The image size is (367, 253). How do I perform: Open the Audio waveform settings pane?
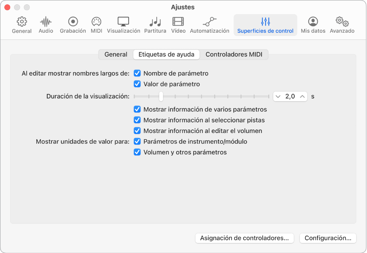[46, 25]
